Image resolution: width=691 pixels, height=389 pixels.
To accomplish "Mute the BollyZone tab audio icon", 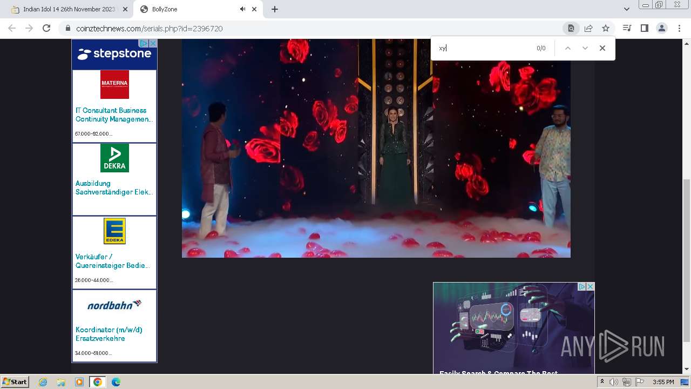I will coord(242,9).
